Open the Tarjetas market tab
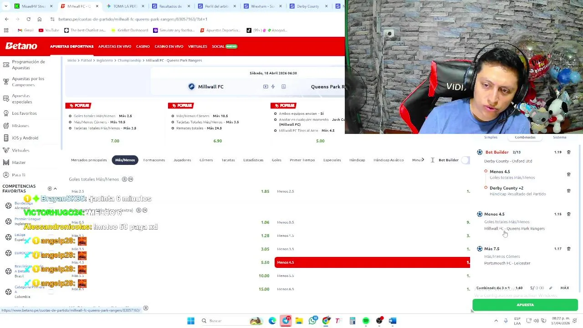Image resolution: width=583 pixels, height=328 pixels. tap(228, 160)
